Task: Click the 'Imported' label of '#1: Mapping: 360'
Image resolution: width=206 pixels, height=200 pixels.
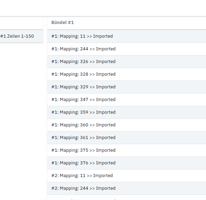Action: click(106, 125)
